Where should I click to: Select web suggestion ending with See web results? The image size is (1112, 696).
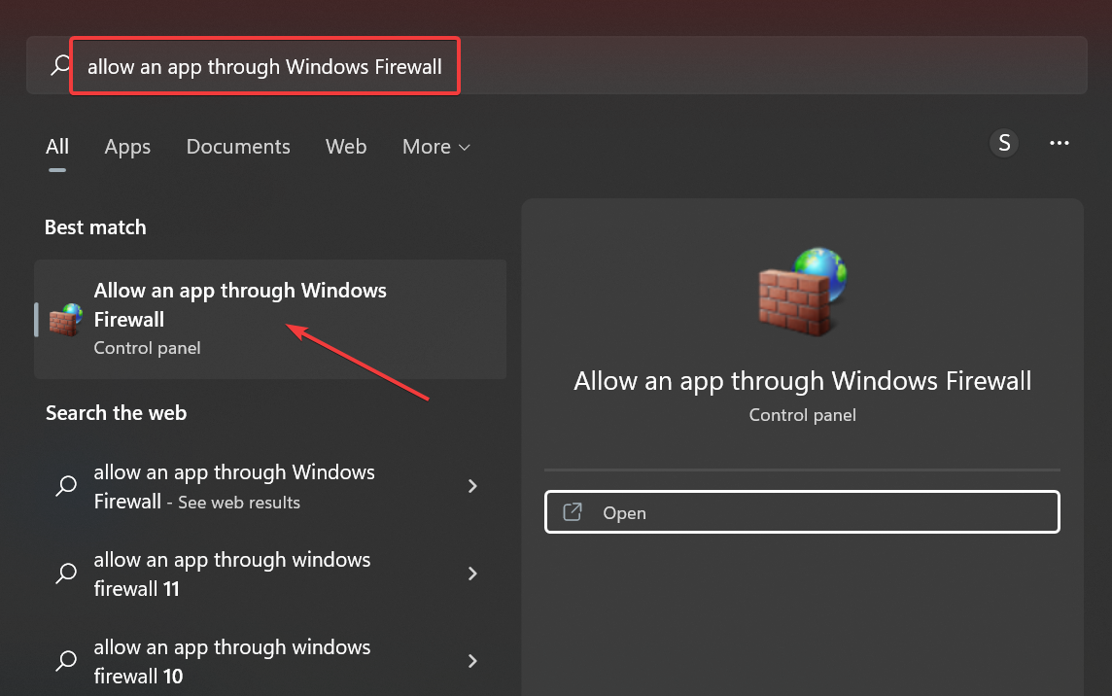[270, 487]
